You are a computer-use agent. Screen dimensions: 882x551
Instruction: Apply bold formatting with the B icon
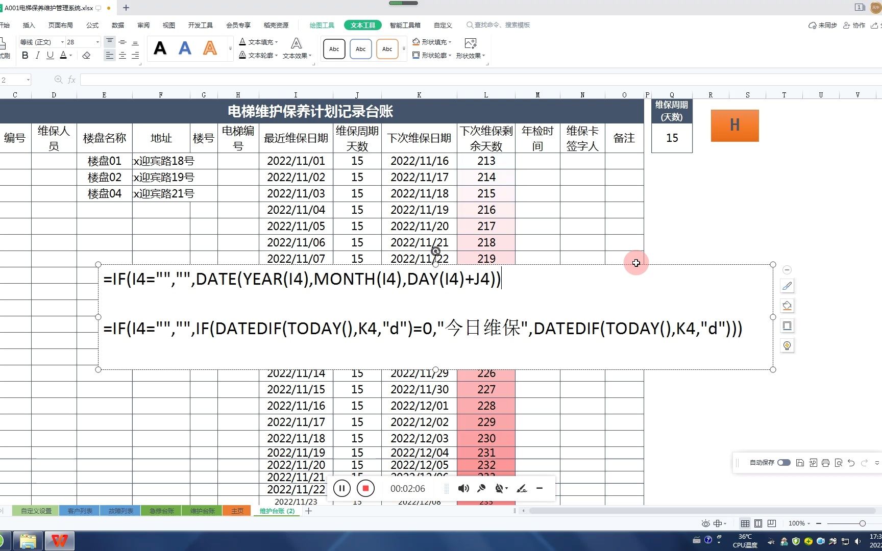pyautogui.click(x=25, y=55)
